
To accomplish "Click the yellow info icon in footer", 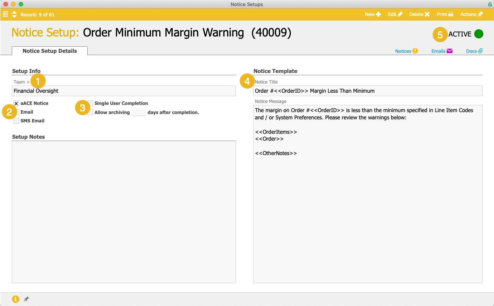I will (16, 299).
